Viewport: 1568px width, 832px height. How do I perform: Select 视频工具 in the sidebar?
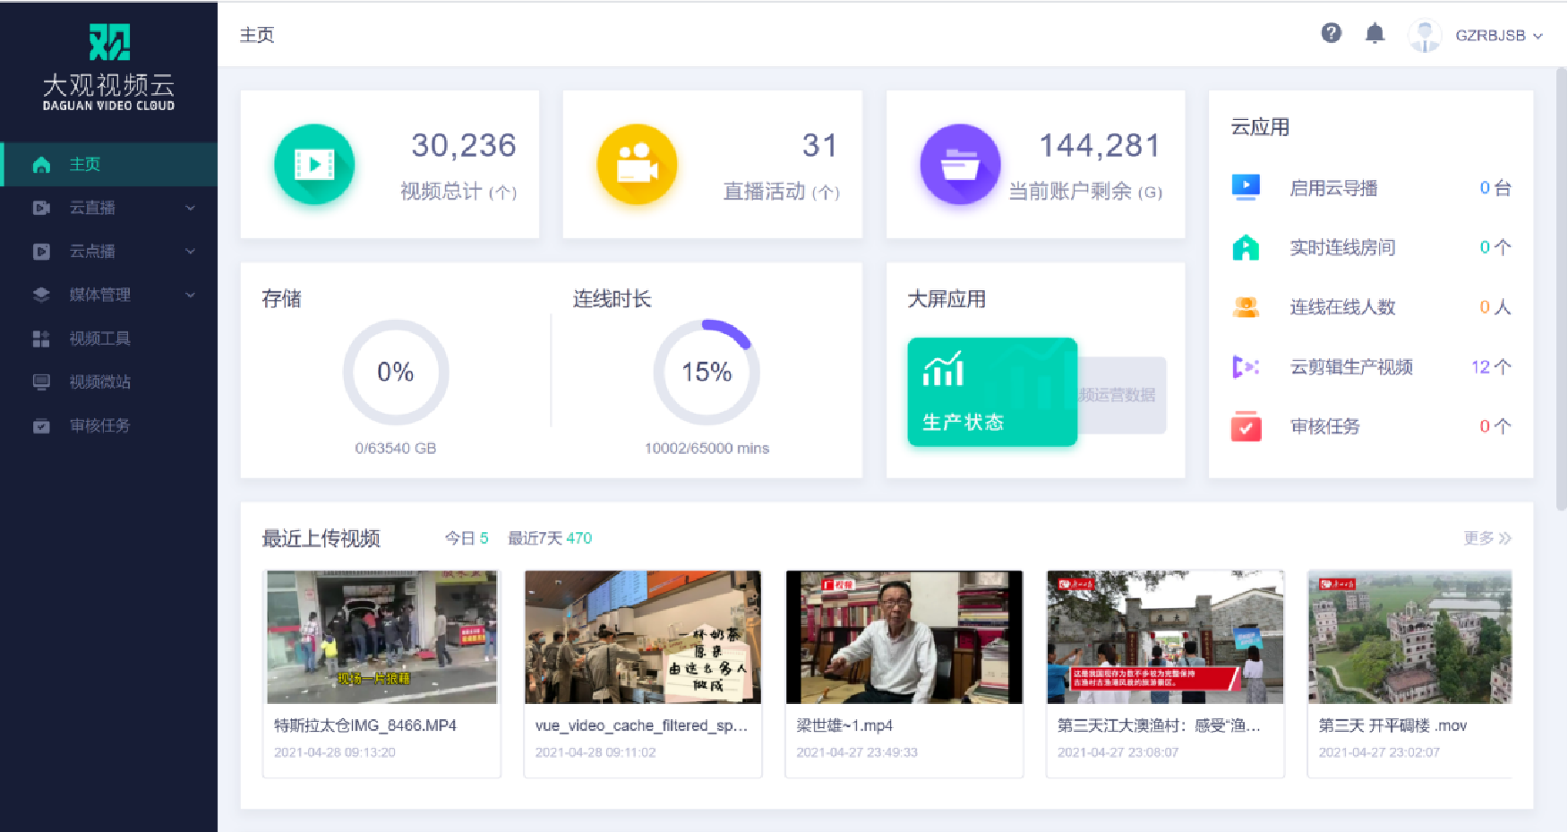[99, 339]
